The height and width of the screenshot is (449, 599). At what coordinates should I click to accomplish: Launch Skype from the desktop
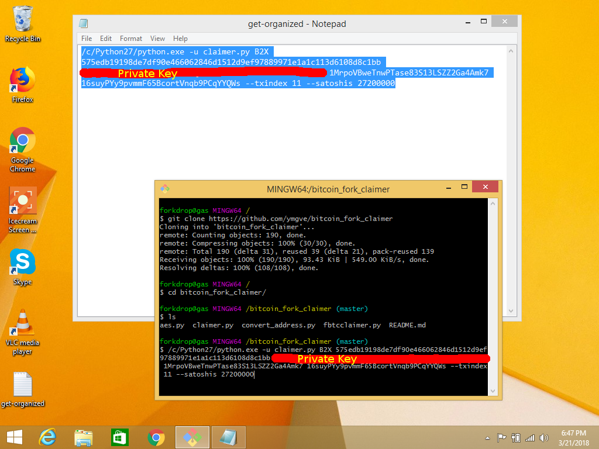23,263
